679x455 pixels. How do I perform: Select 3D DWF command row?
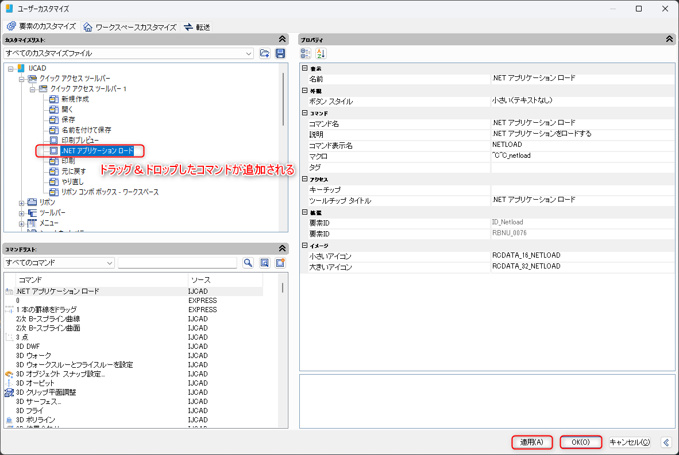133,347
